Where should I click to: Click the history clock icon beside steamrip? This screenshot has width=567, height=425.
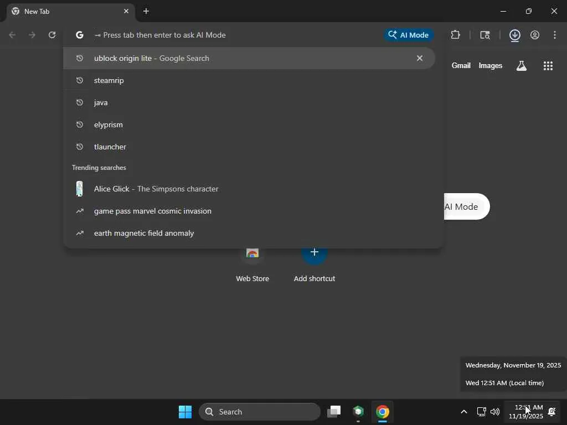(80, 80)
